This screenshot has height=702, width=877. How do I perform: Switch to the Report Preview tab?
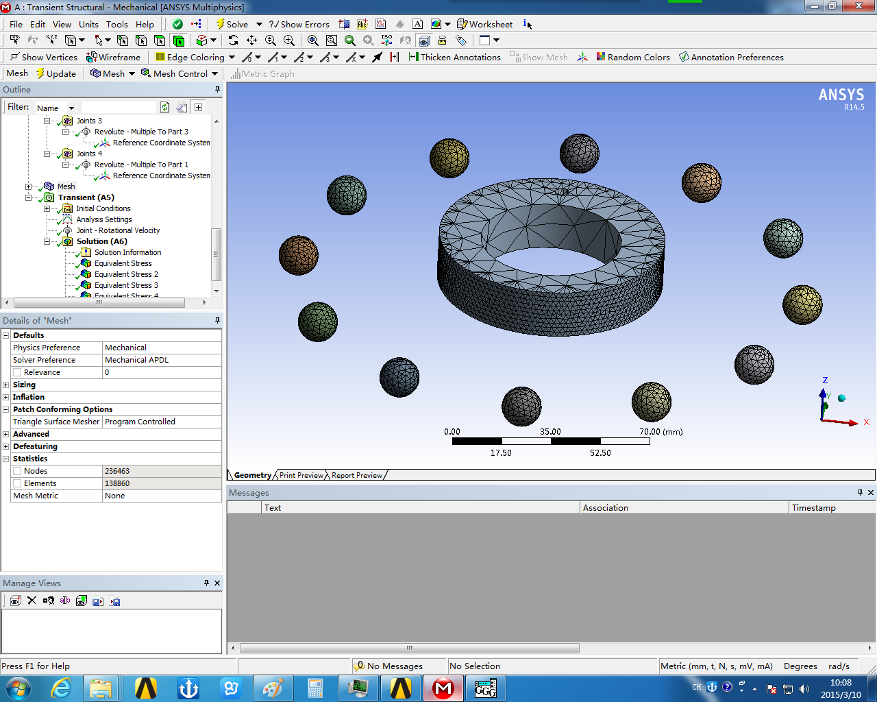coord(357,475)
